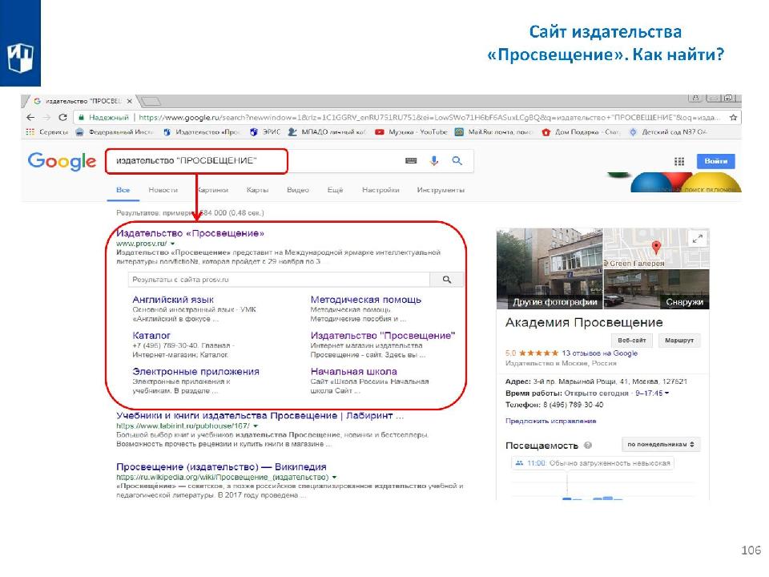Open the Google apps grid icon
This screenshot has width=769, height=577.
679,162
